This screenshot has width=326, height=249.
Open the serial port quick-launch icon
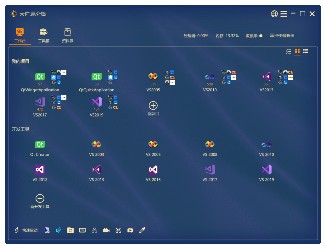click(82, 230)
